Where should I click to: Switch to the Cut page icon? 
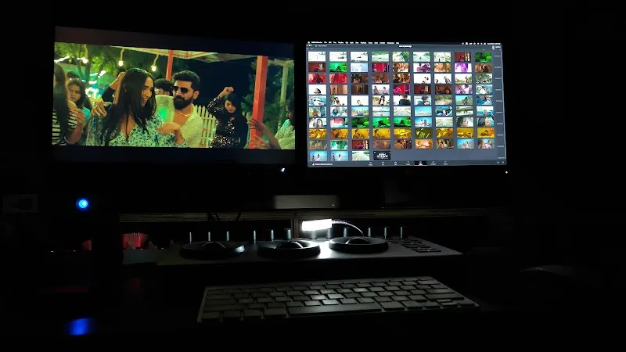click(x=383, y=163)
